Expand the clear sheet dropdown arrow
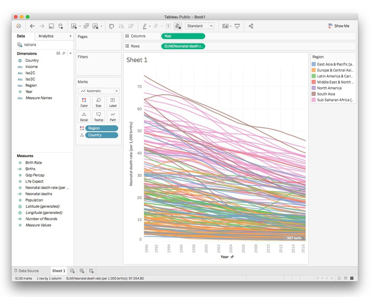Viewport: 371px width, 297px height. (x=101, y=26)
